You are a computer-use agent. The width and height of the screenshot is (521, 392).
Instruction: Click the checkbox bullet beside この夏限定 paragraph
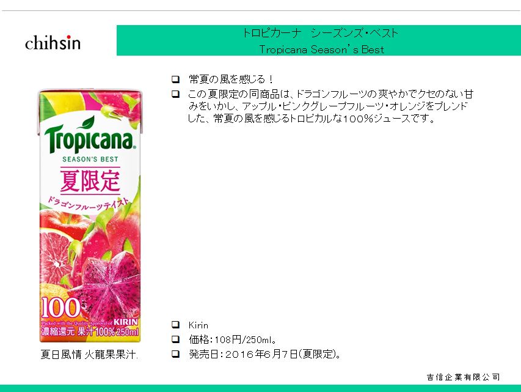point(175,94)
